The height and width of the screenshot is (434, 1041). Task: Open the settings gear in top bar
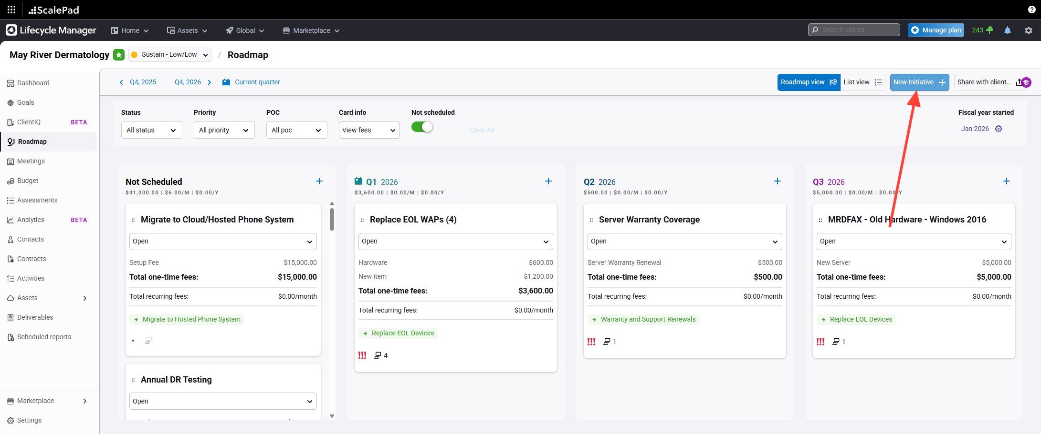[1028, 30]
